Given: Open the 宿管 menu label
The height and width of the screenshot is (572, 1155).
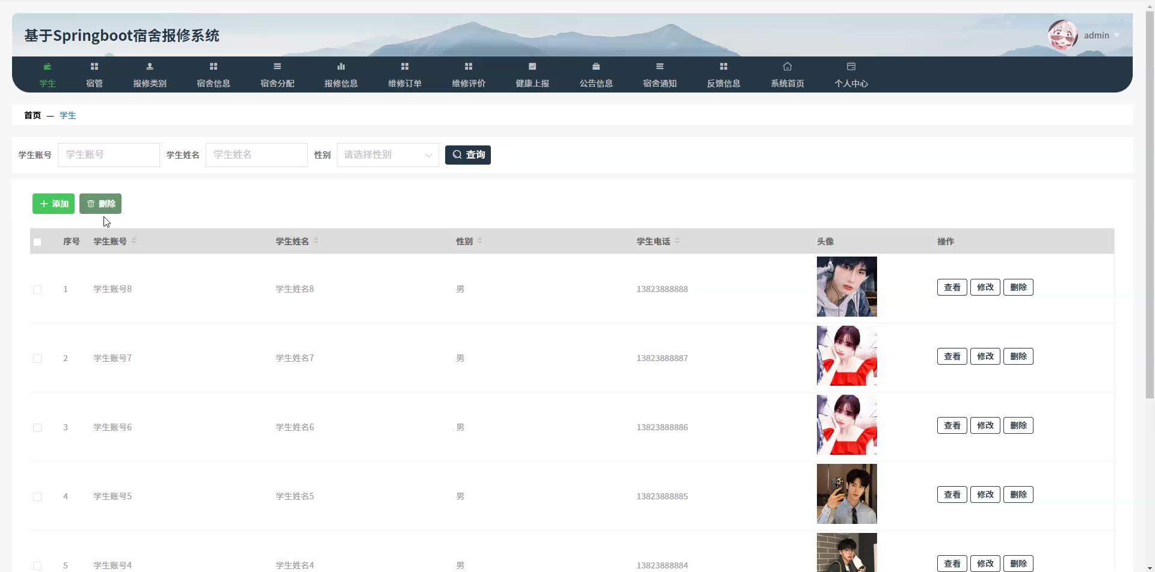Looking at the screenshot, I should 94,84.
